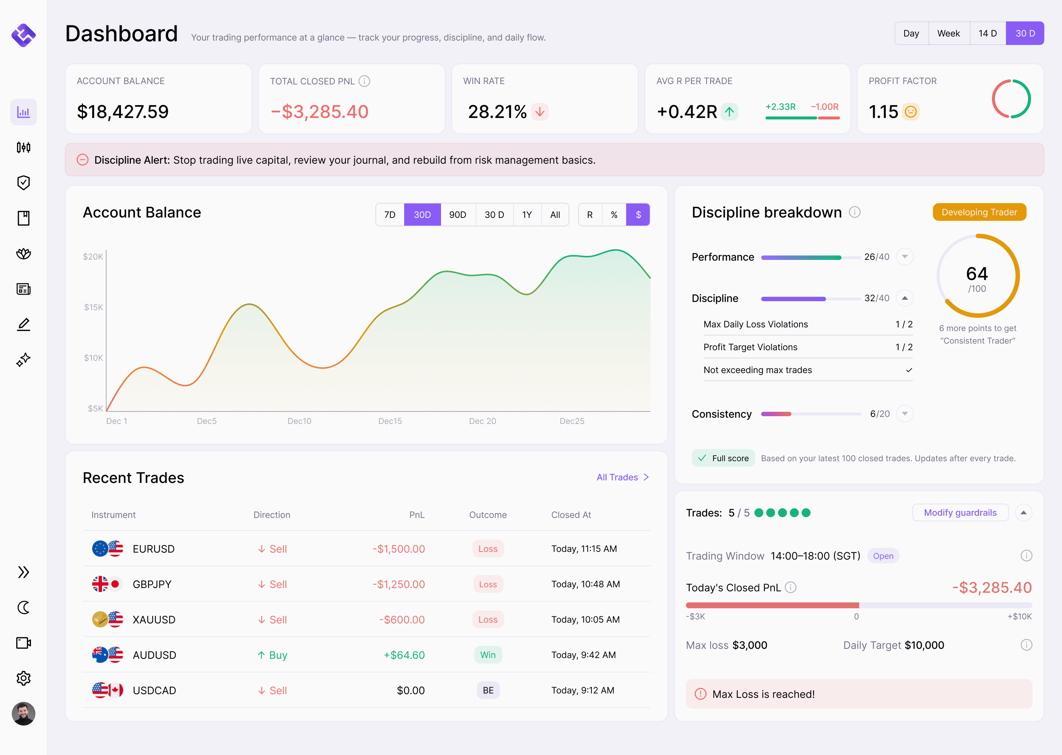1062x755 pixels.
Task: Collapse the Discipline score breakdown
Action: pyautogui.click(x=905, y=298)
